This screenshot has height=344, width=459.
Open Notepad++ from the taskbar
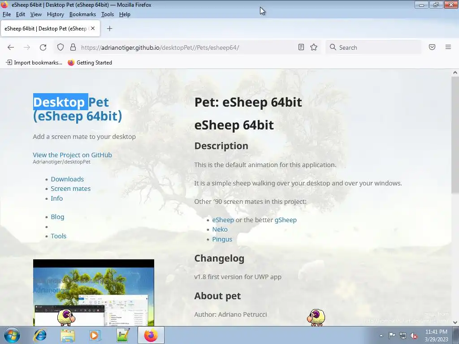[123, 335]
